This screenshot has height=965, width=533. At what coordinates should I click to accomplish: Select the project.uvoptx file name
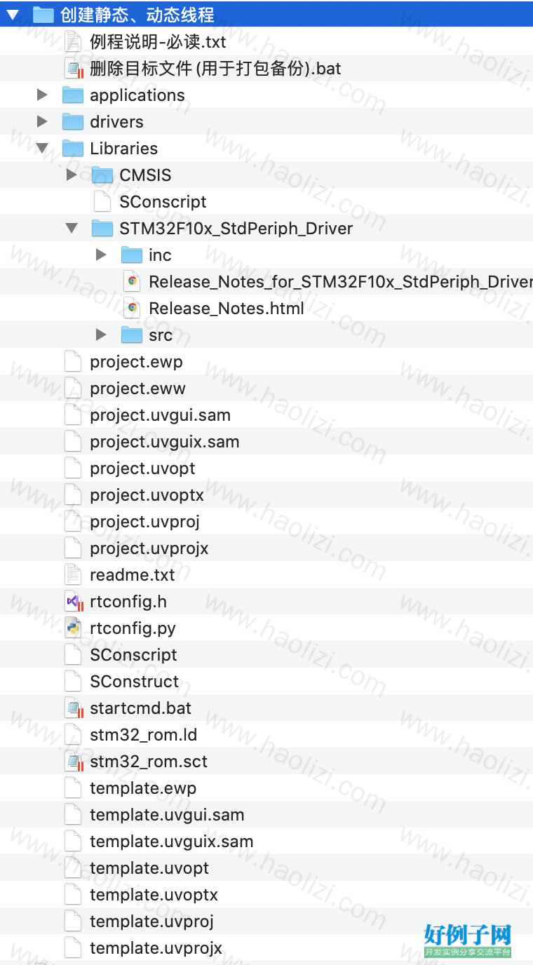click(x=147, y=494)
